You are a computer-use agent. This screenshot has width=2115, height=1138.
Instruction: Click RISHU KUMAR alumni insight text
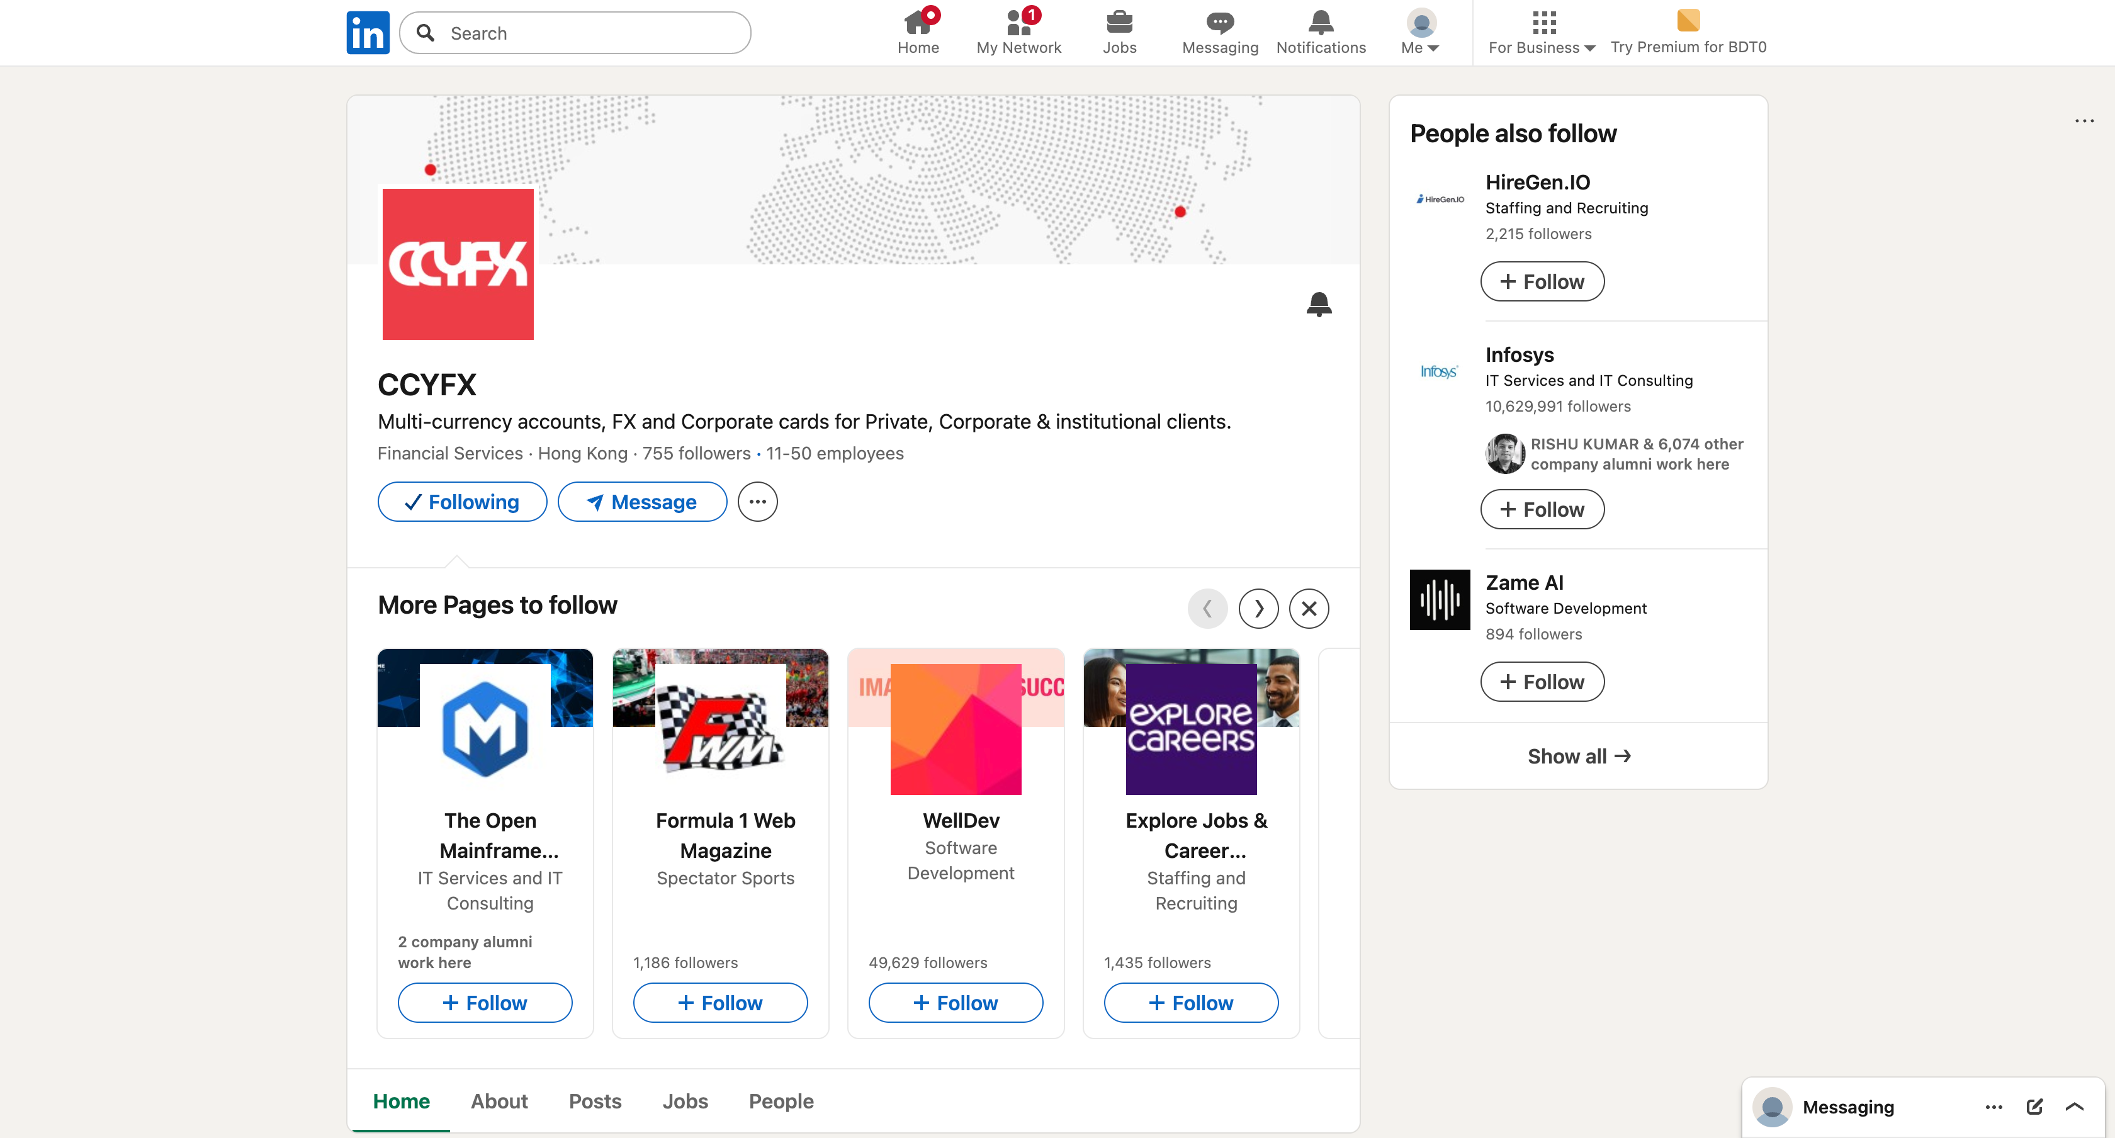(x=1637, y=454)
